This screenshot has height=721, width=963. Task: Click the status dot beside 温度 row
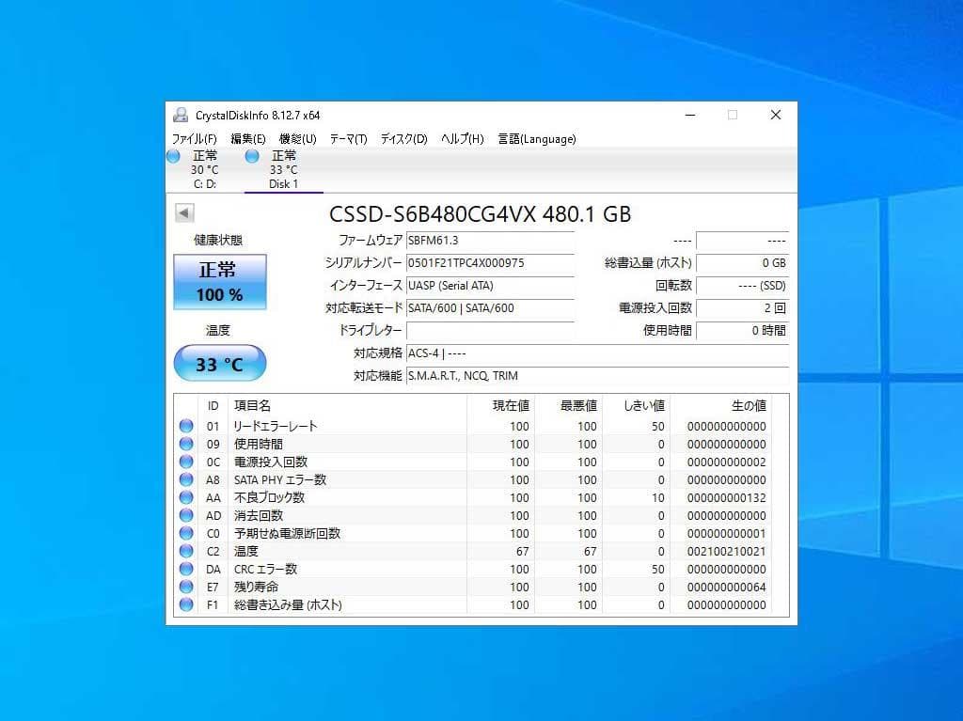185,551
